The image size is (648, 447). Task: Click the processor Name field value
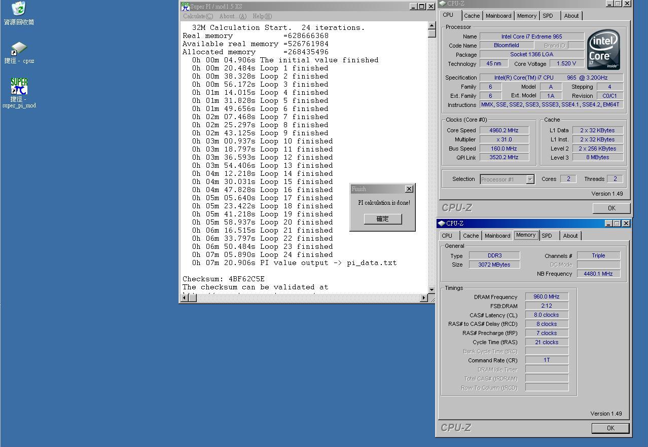pyautogui.click(x=532, y=36)
